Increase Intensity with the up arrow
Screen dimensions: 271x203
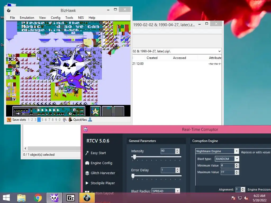pos(177,150)
